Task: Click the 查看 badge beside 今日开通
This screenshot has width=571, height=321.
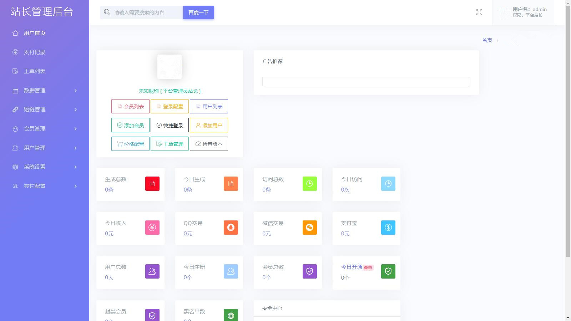Action: pos(368,267)
